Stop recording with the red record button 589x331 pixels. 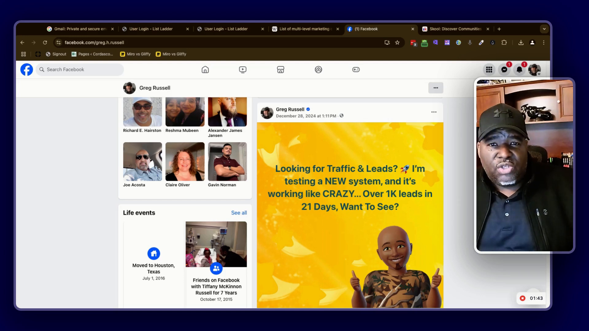522,298
